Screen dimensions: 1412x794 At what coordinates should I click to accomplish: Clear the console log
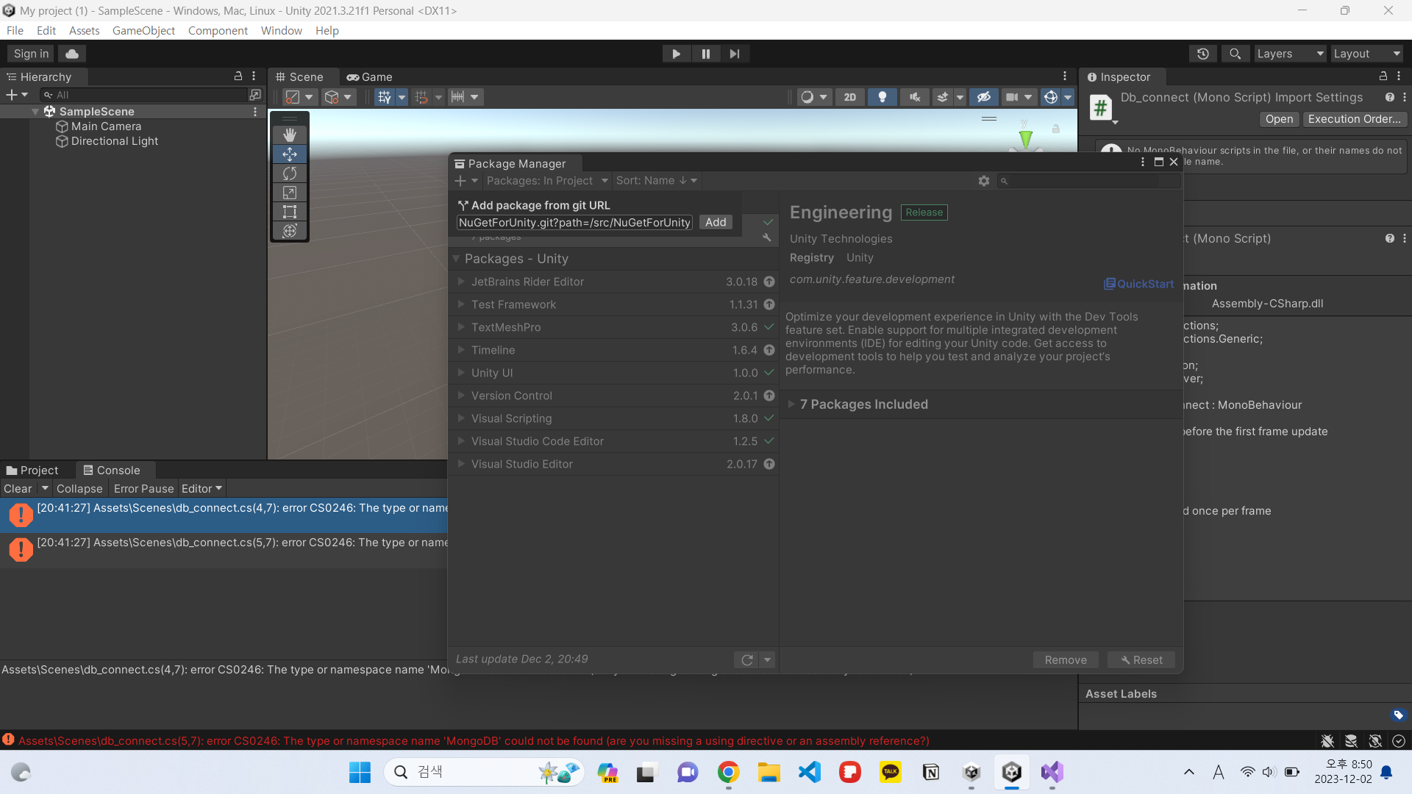(18, 489)
